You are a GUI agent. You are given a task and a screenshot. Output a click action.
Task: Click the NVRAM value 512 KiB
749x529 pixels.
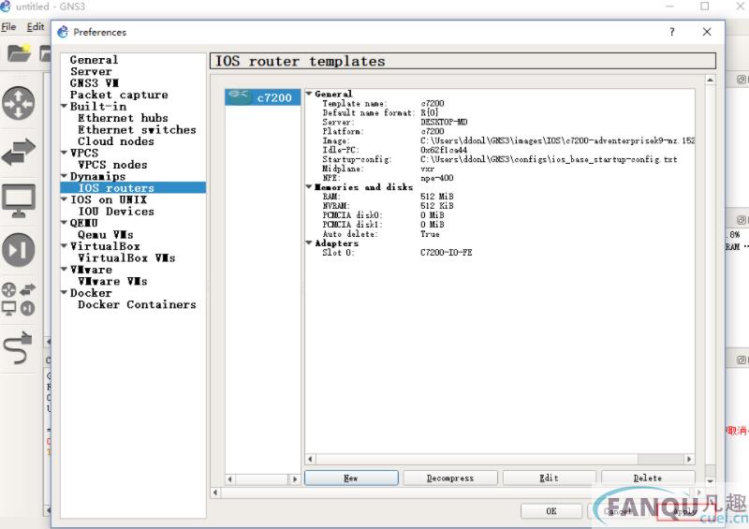tap(437, 206)
